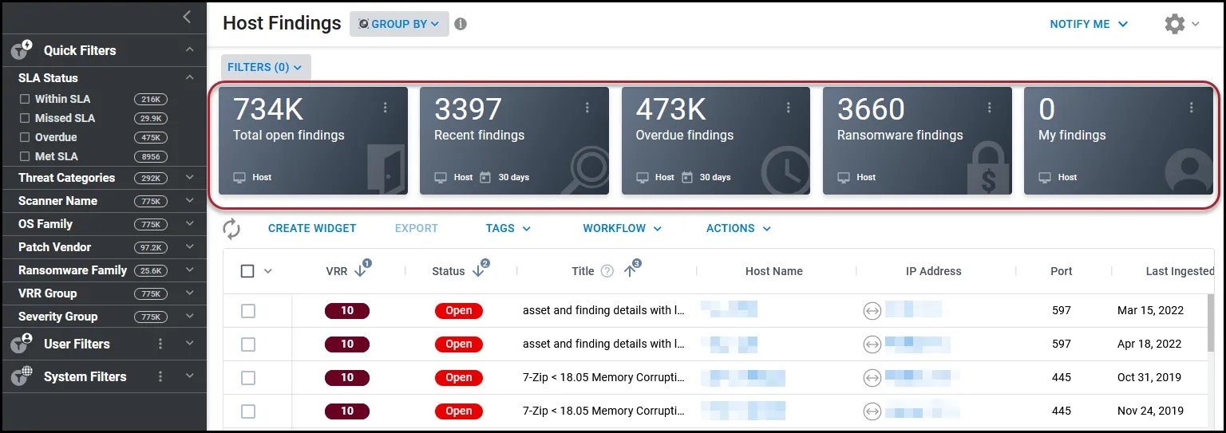The width and height of the screenshot is (1226, 433).
Task: Expand the Scanner Name filter
Action: [x=190, y=201]
